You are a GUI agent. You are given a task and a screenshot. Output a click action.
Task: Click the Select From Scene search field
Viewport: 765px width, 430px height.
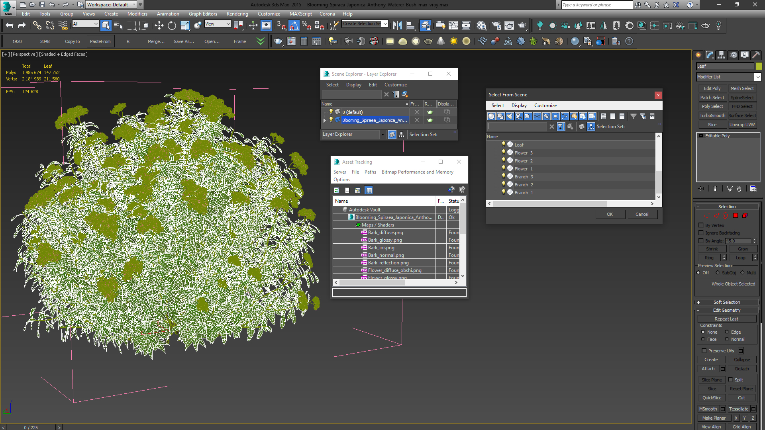click(517, 127)
